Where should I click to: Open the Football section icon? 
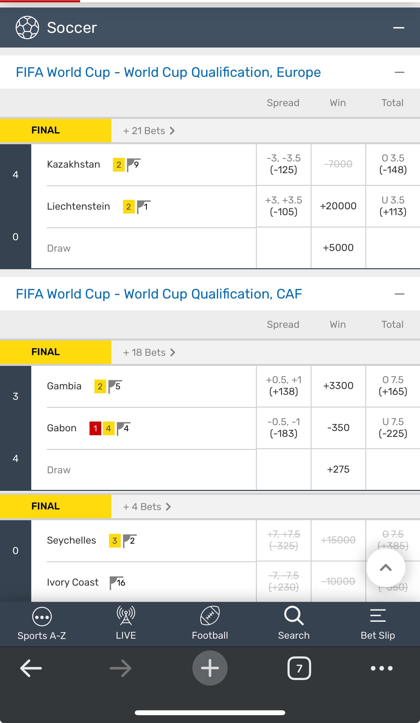tap(210, 616)
